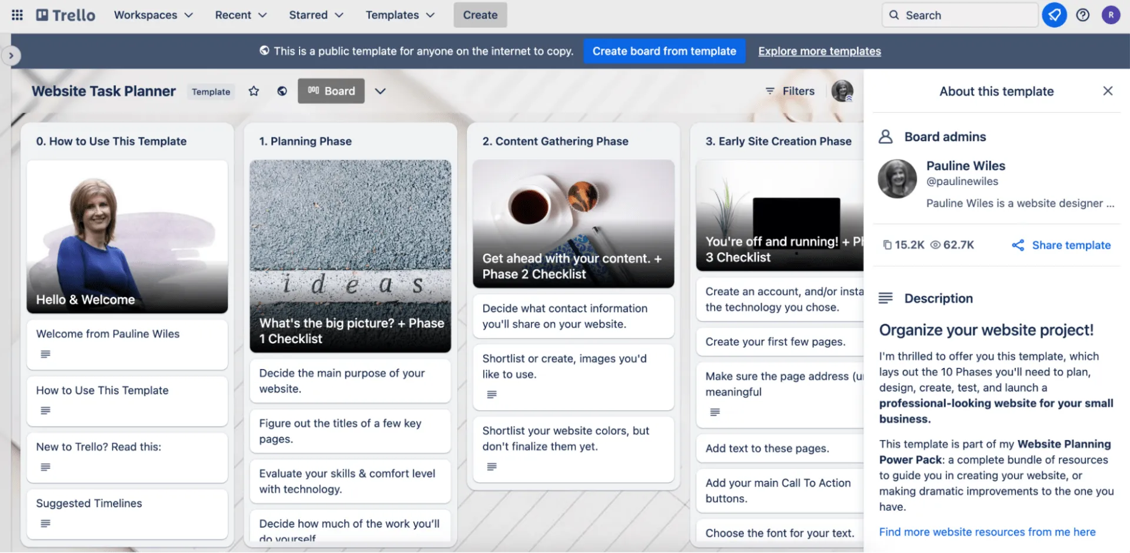Viewport: 1130px width, 553px height.
Task: Open Add text to these pages card
Action: point(779,448)
